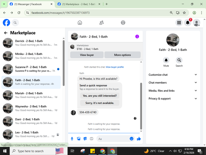Screen dimensions: 206x155
Task: Reload the page
Action: click(19, 13)
